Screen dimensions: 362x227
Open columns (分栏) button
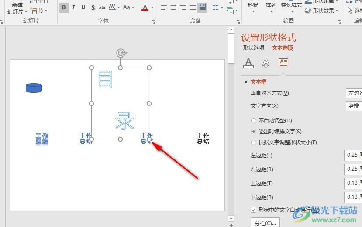(265, 223)
